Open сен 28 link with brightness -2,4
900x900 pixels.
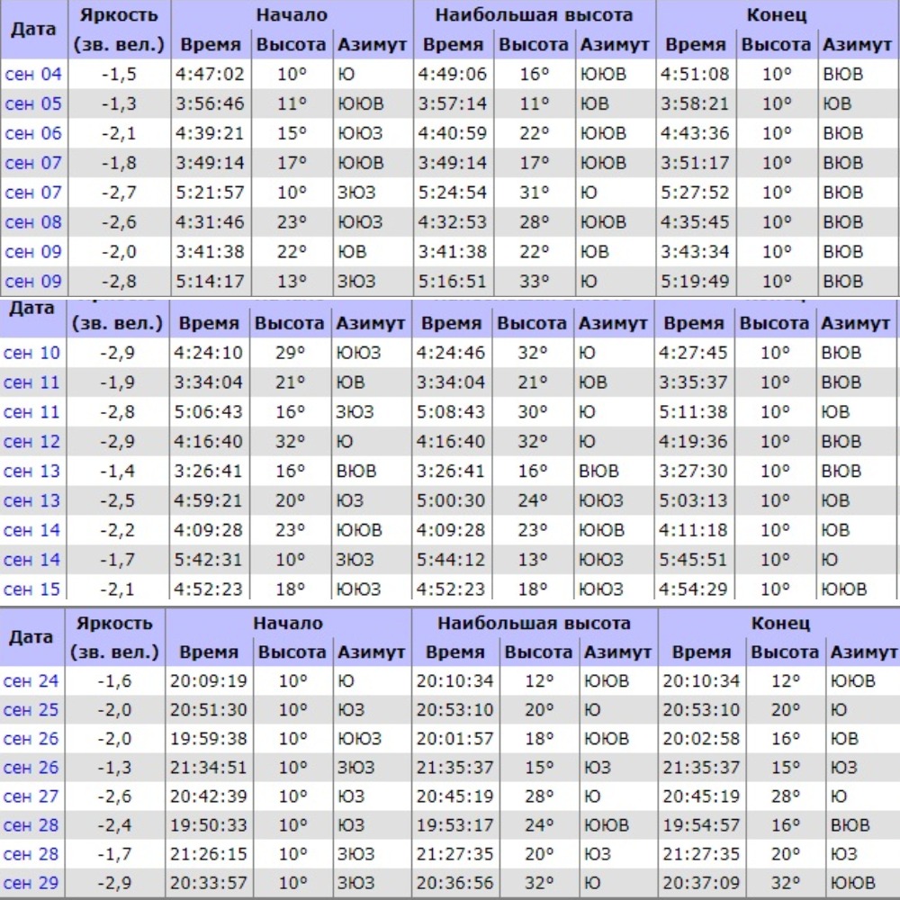click(31, 824)
